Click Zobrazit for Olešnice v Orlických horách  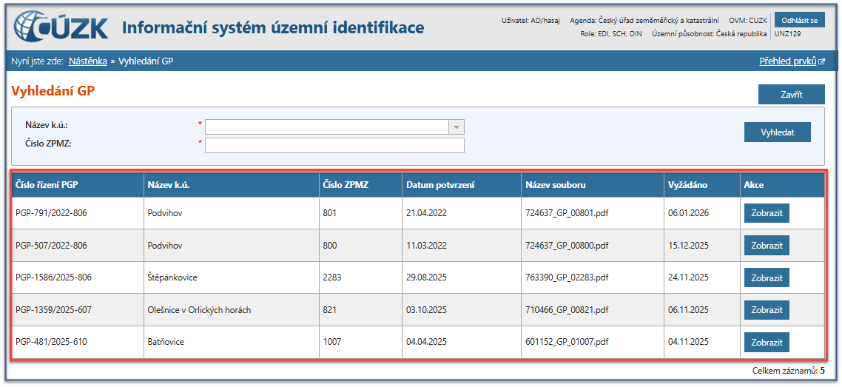coord(767,310)
